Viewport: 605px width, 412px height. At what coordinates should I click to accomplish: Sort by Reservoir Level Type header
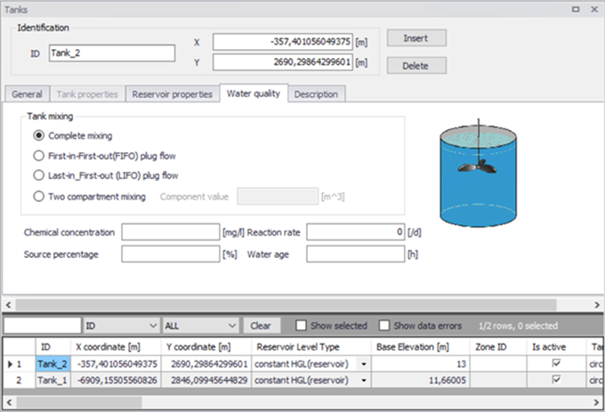pyautogui.click(x=311, y=347)
